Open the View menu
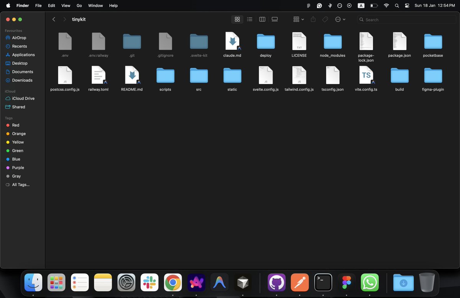The width and height of the screenshot is (460, 298). coord(66,6)
